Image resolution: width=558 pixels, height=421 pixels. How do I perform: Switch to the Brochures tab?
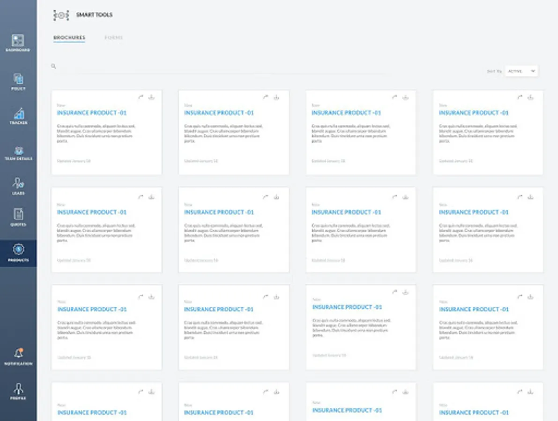69,37
